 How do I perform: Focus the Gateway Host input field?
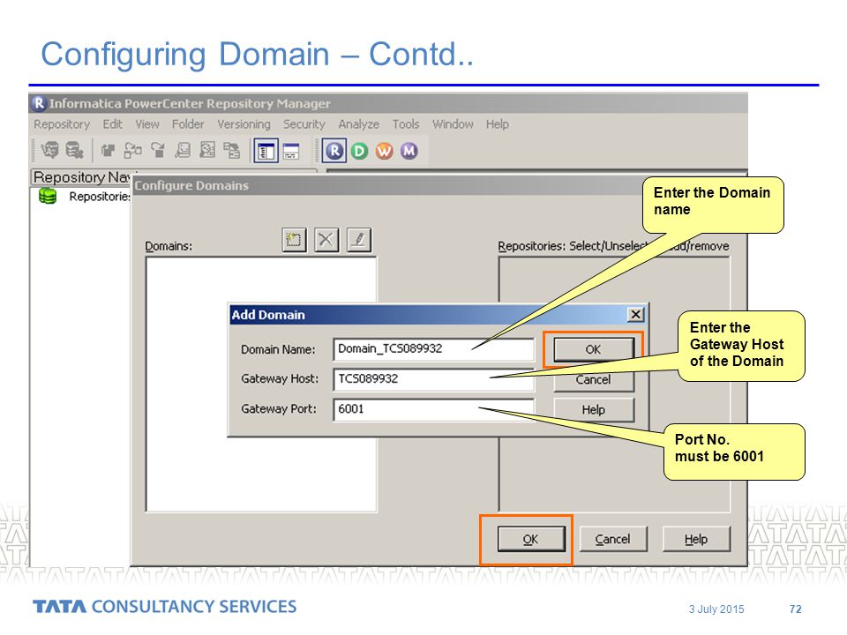coord(433,379)
